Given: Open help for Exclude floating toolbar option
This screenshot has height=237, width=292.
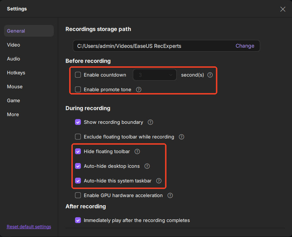Looking at the screenshot, I should coord(181,137).
